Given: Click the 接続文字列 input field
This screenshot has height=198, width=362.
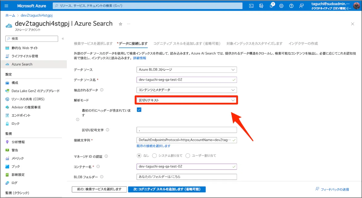Looking at the screenshot, I should (187, 140).
